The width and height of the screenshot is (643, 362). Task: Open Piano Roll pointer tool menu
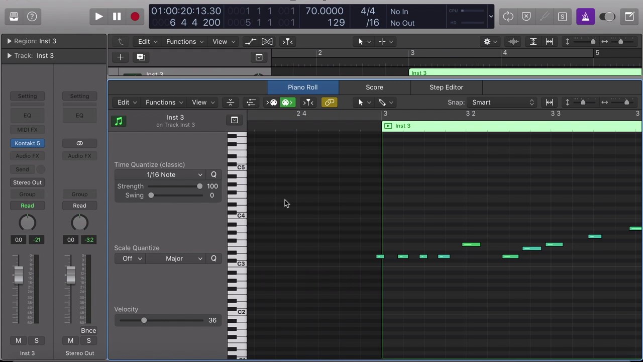click(364, 103)
